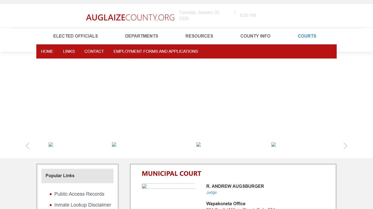Open the Inmate Lookup Disclaimer
Image resolution: width=373 pixels, height=209 pixels.
(x=83, y=205)
